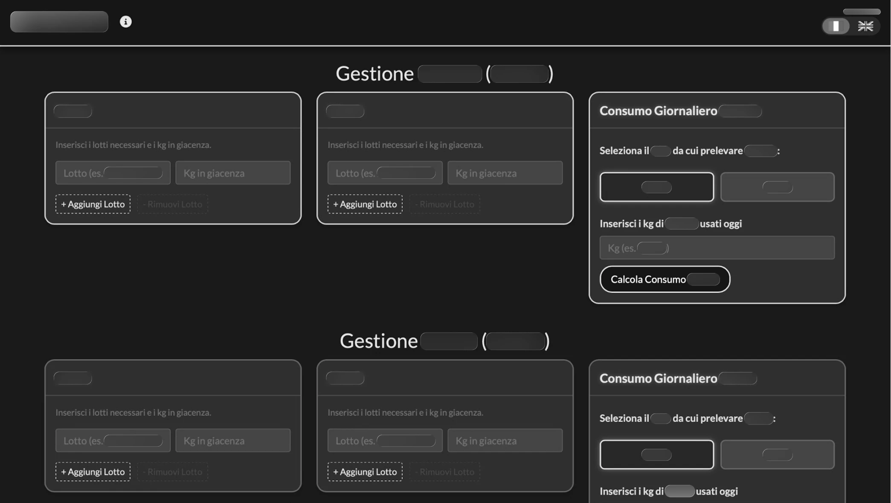Select the highlighted silo option in Consumo Giornaliero
891x503 pixels.
click(656, 186)
